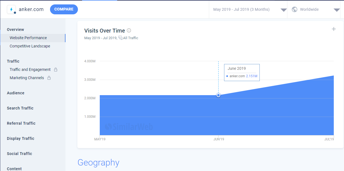Click the All Traffic devices icon
344x171 pixels.
120,38
